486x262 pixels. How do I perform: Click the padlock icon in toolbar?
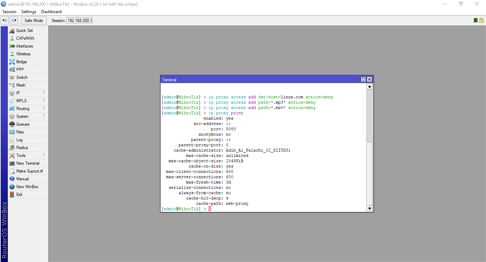481,20
